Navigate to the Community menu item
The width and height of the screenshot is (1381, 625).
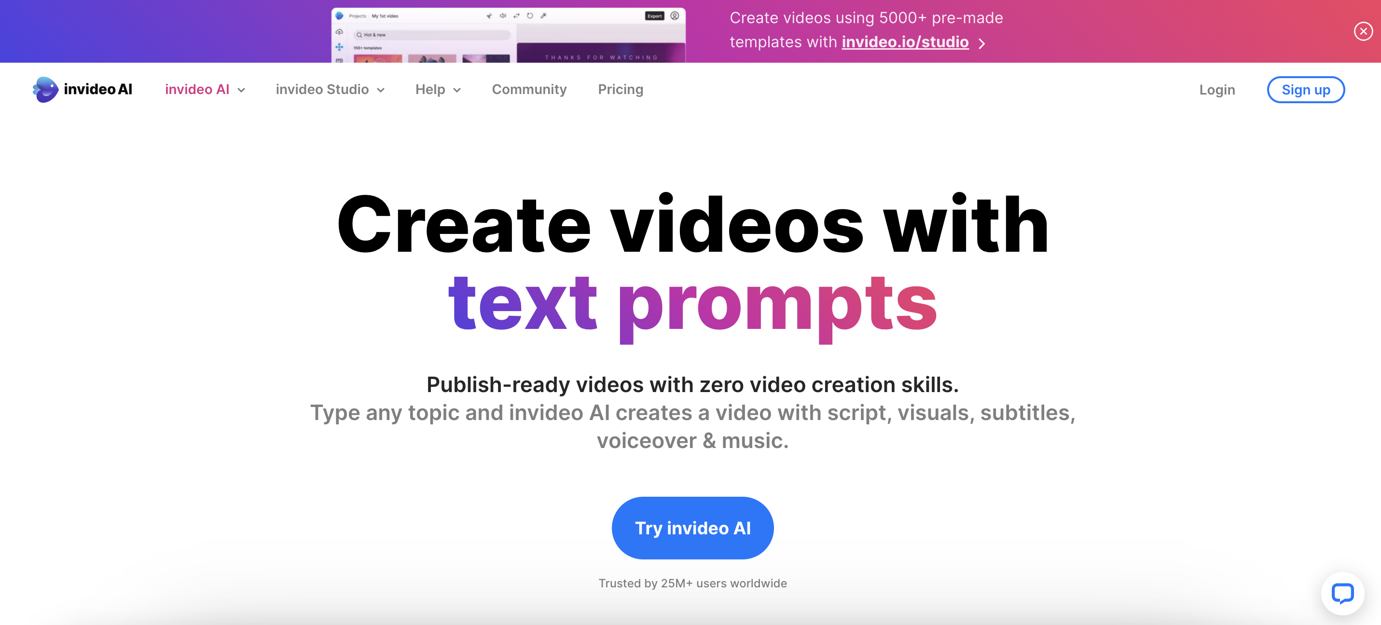529,89
